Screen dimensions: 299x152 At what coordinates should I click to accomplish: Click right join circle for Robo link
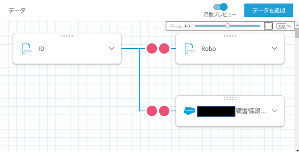pyautogui.click(x=164, y=48)
